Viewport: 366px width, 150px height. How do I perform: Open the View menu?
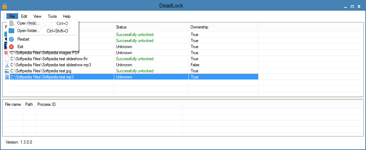point(37,16)
